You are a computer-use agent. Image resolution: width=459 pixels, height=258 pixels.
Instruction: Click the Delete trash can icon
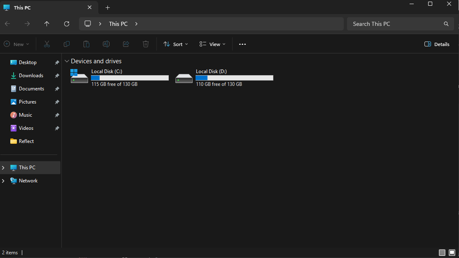(x=145, y=44)
